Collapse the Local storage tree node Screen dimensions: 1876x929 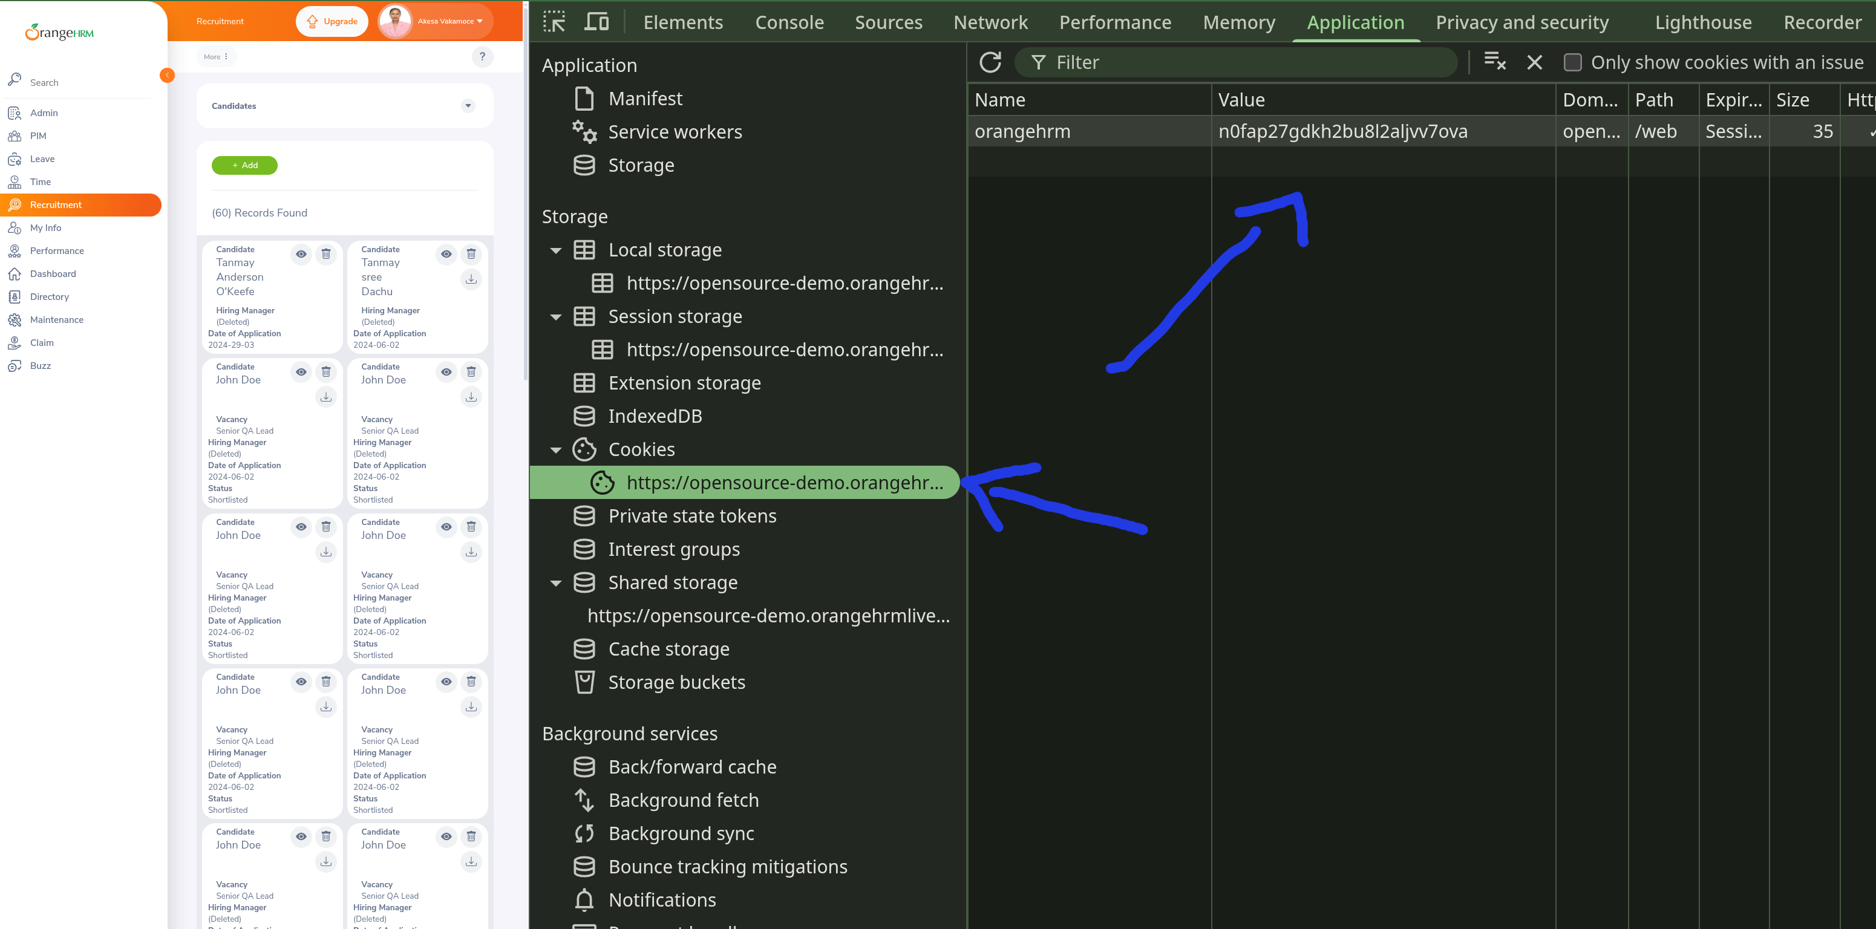pos(556,250)
